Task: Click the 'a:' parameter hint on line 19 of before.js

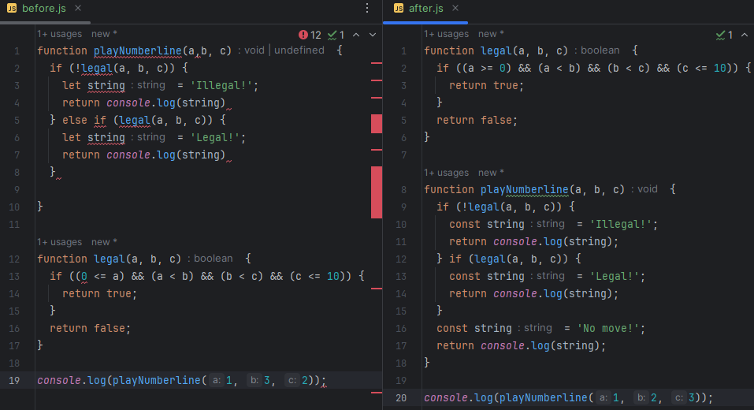Action: (x=217, y=380)
